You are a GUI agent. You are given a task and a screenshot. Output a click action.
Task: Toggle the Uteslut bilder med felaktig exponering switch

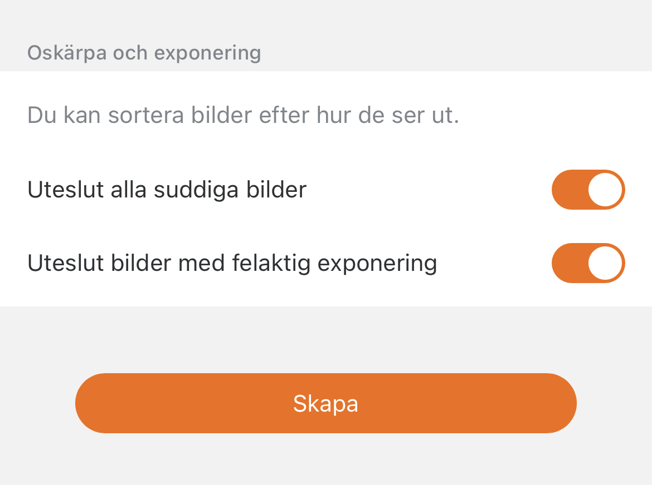(x=588, y=263)
